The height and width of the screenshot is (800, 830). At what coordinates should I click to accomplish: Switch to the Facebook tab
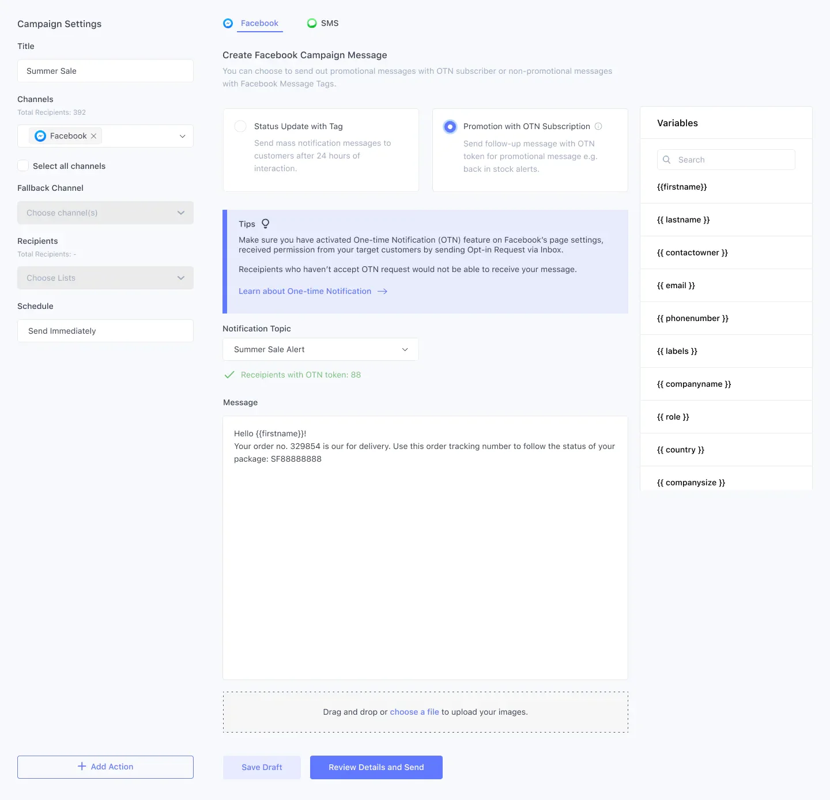point(259,23)
